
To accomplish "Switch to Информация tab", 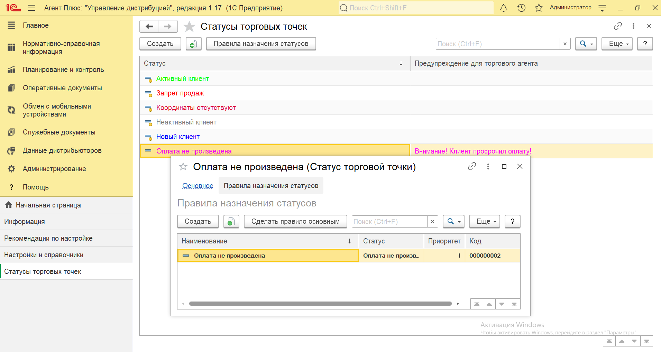I will pos(66,222).
